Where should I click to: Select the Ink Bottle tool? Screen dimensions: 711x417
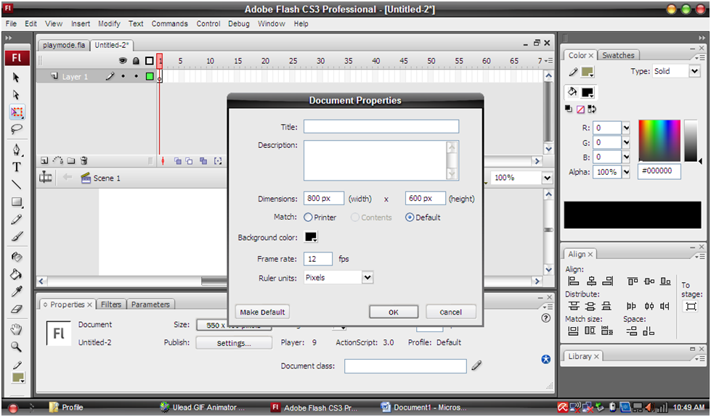[x=16, y=257]
